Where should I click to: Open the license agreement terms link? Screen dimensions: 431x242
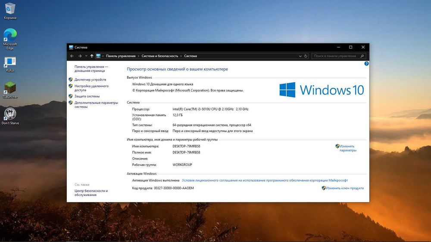click(265, 181)
